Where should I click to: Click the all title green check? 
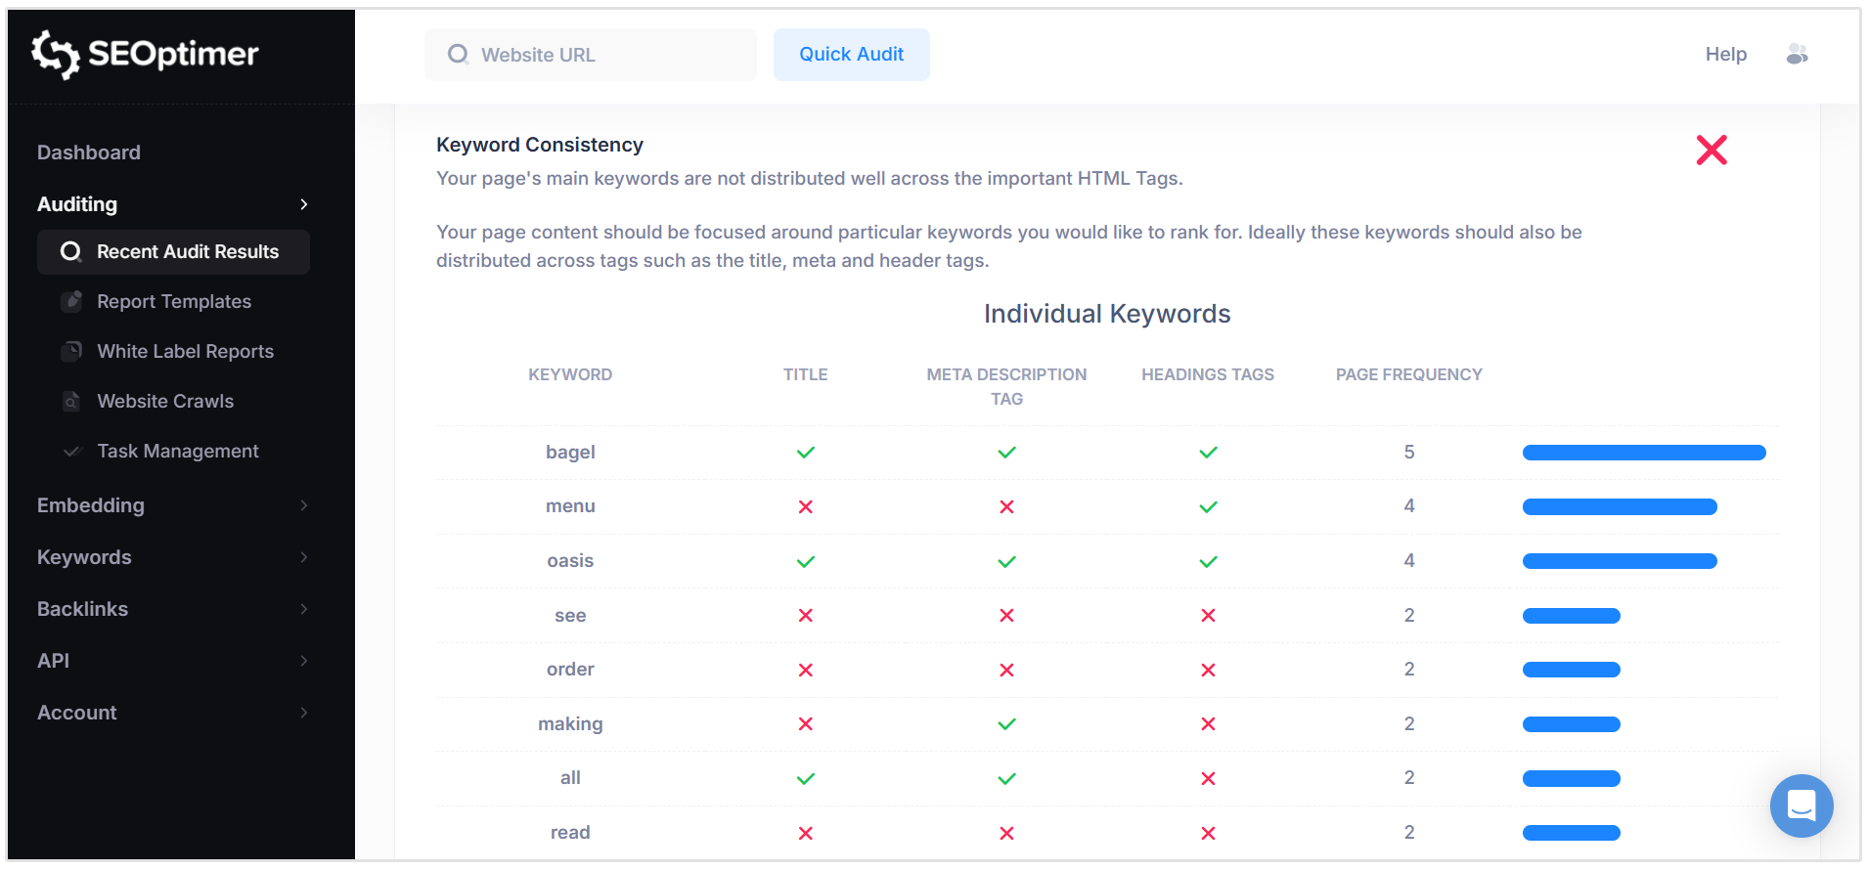coord(806,779)
